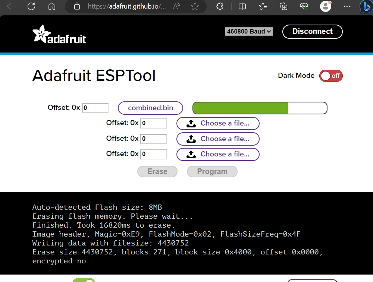
Task: Focus the offset field beside combined.bin
Action: (95, 108)
